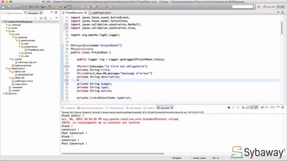Viewport: 287px width, 161px height.
Task: Open the JPA Structure tab
Action: [x=115, y=108]
